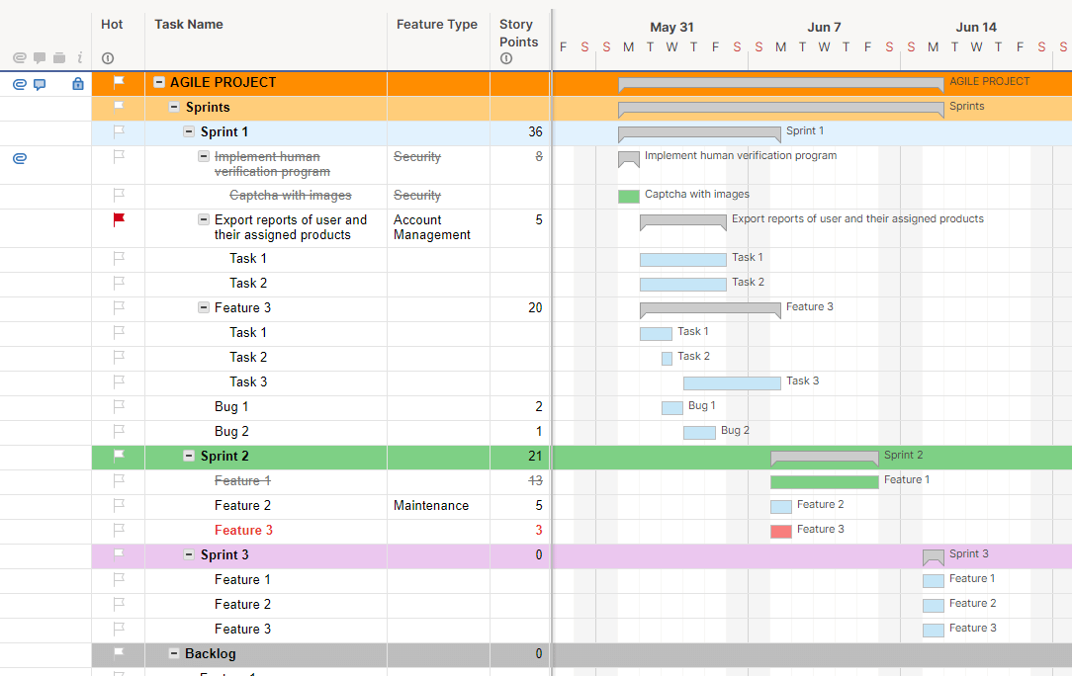Click the red Feature 3 task name
Screen dimensions: 1072x676
tap(243, 530)
